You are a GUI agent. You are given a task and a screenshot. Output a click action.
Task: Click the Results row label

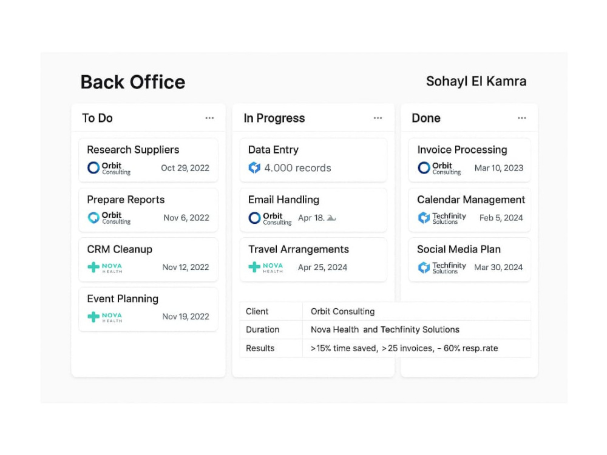[x=260, y=348]
